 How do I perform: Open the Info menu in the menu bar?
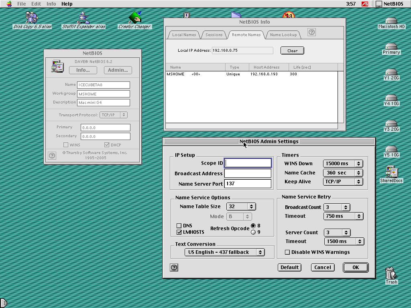click(51, 4)
